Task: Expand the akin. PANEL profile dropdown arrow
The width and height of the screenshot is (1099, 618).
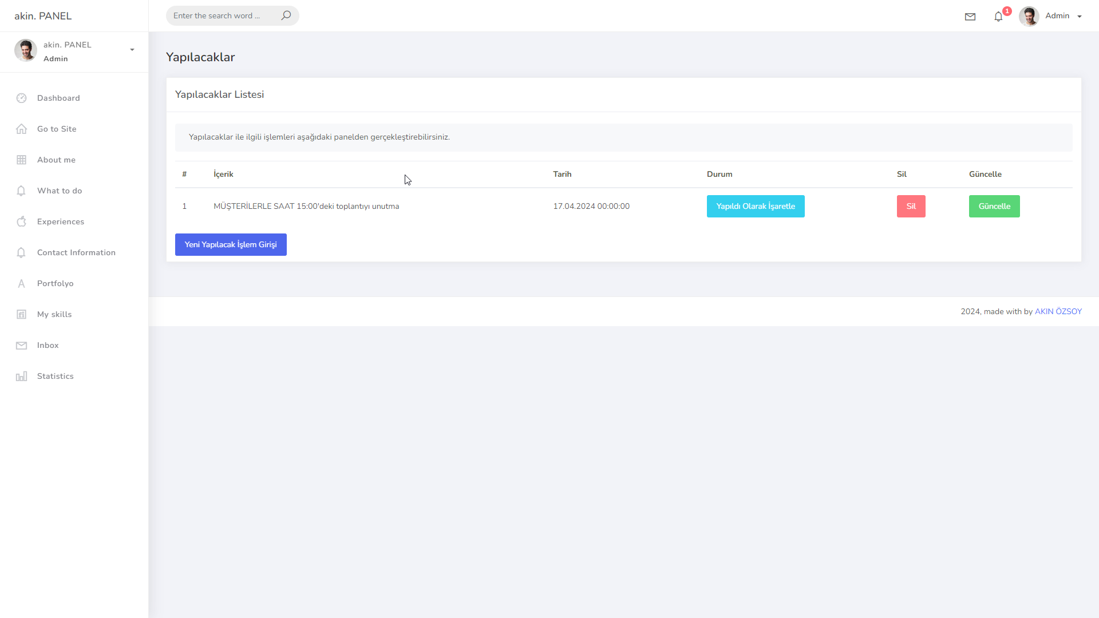Action: pos(132,50)
